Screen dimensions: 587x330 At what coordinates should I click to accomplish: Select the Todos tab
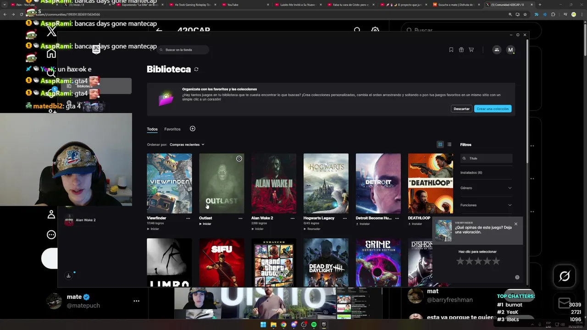152,129
